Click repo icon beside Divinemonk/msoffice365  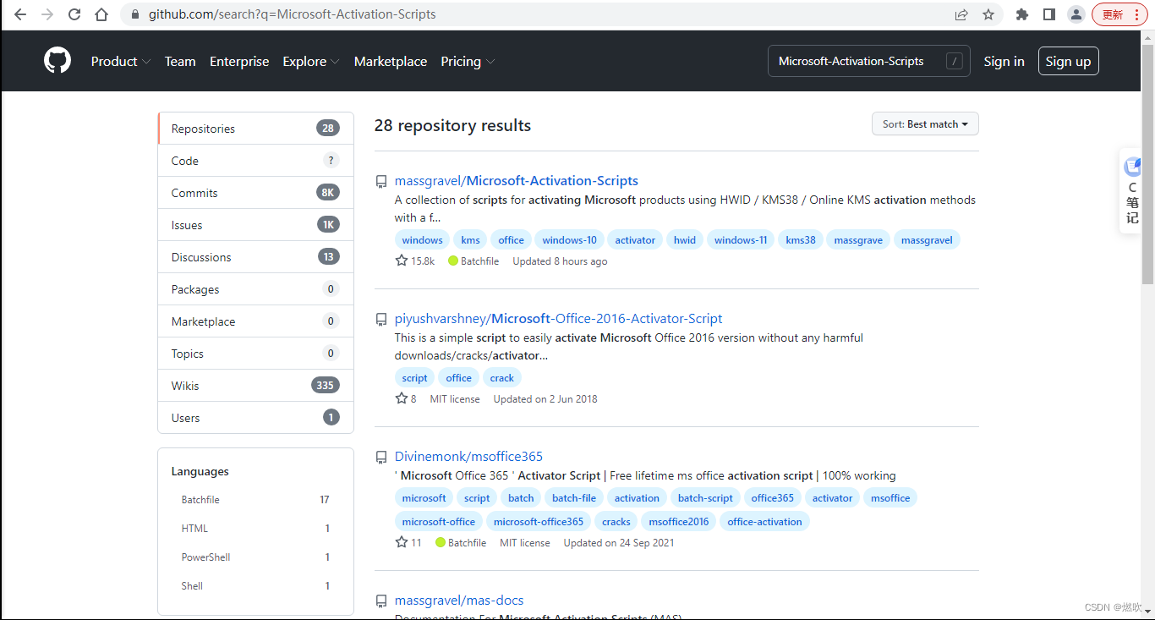click(x=381, y=457)
